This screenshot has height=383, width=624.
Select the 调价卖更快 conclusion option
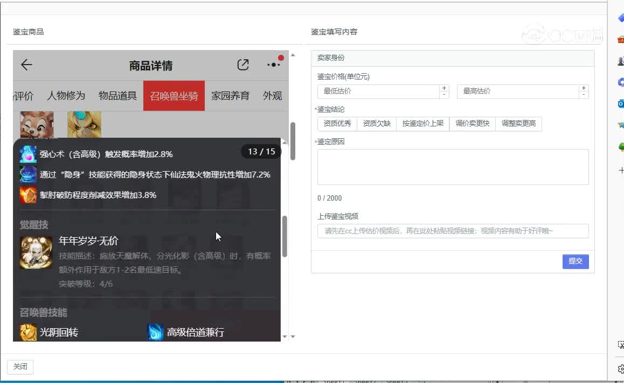pyautogui.click(x=473, y=124)
